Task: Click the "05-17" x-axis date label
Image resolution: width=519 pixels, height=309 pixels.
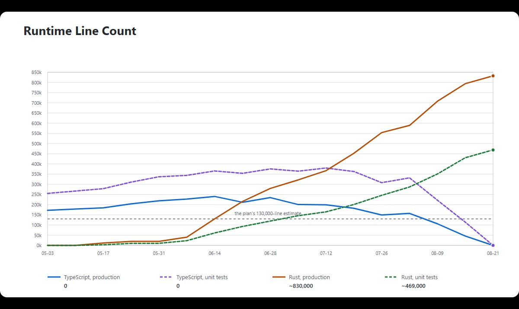Action: coord(103,254)
